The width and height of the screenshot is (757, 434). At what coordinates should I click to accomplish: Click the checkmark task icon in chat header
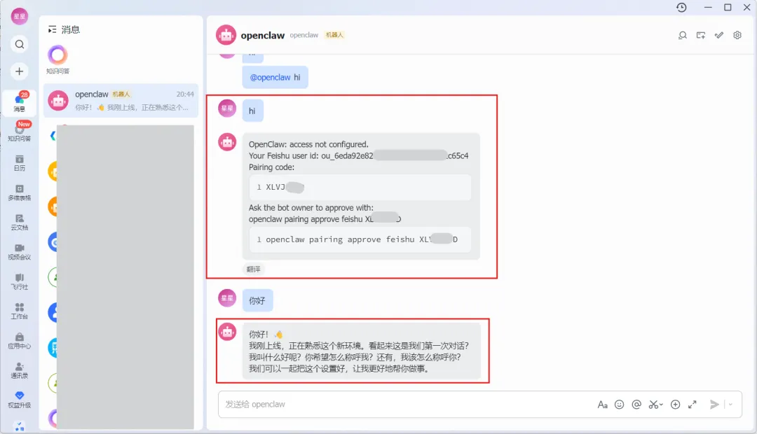point(719,35)
